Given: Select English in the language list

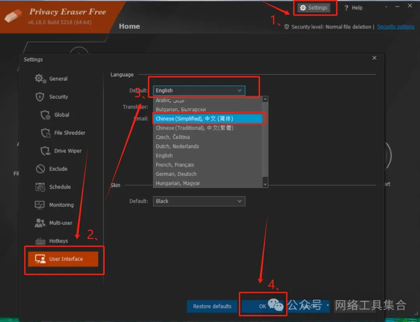Looking at the screenshot, I should (208, 156).
